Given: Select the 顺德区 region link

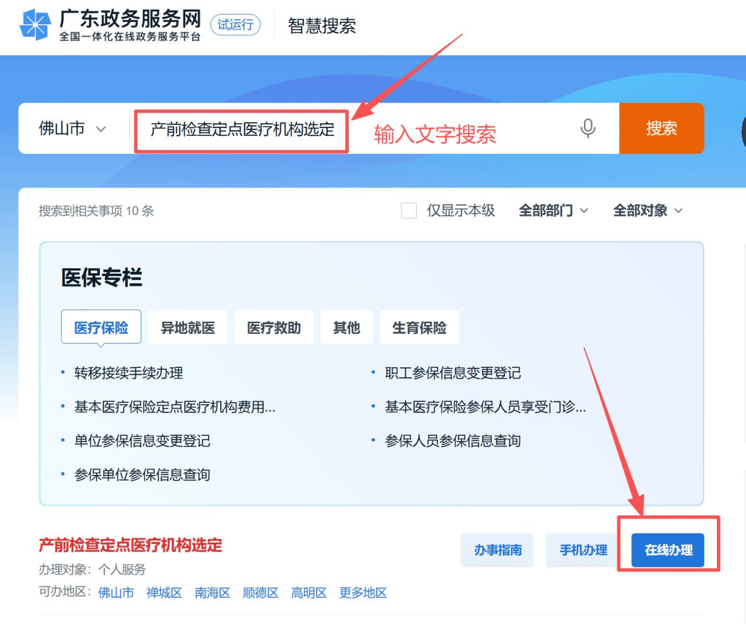Looking at the screenshot, I should (260, 592).
